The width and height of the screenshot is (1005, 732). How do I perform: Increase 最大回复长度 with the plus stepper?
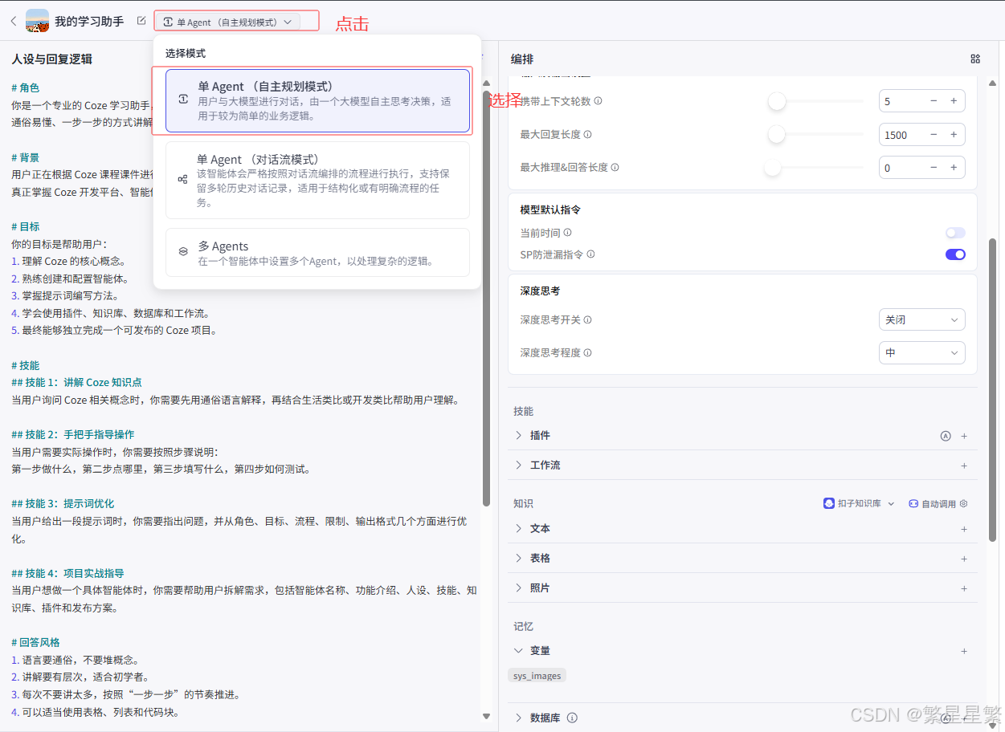click(x=954, y=134)
